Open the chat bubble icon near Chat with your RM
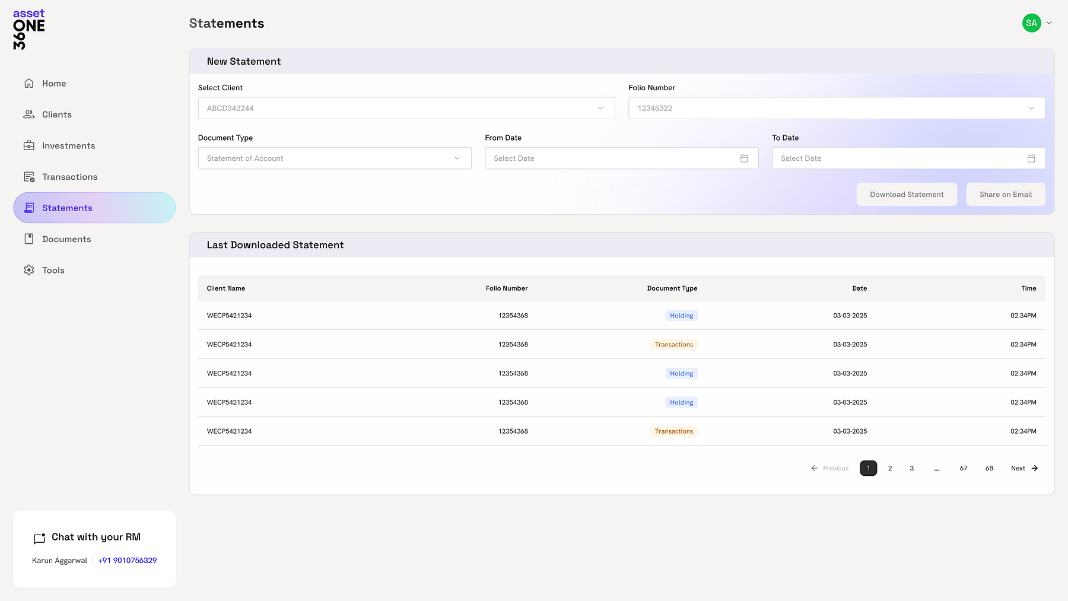This screenshot has width=1068, height=601. point(39,539)
